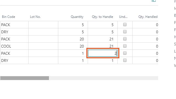
Task: Click Lot No. cell in first PACK row
Action: click(43, 25)
